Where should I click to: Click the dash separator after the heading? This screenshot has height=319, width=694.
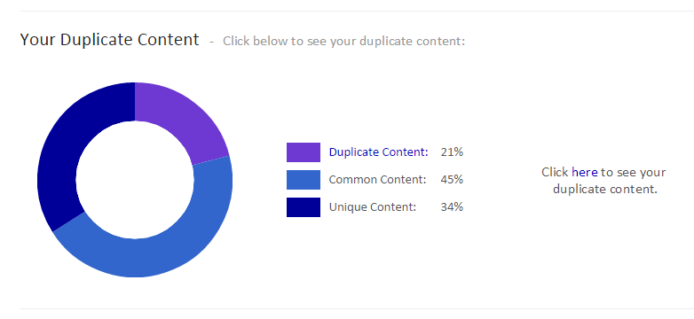[x=211, y=42]
